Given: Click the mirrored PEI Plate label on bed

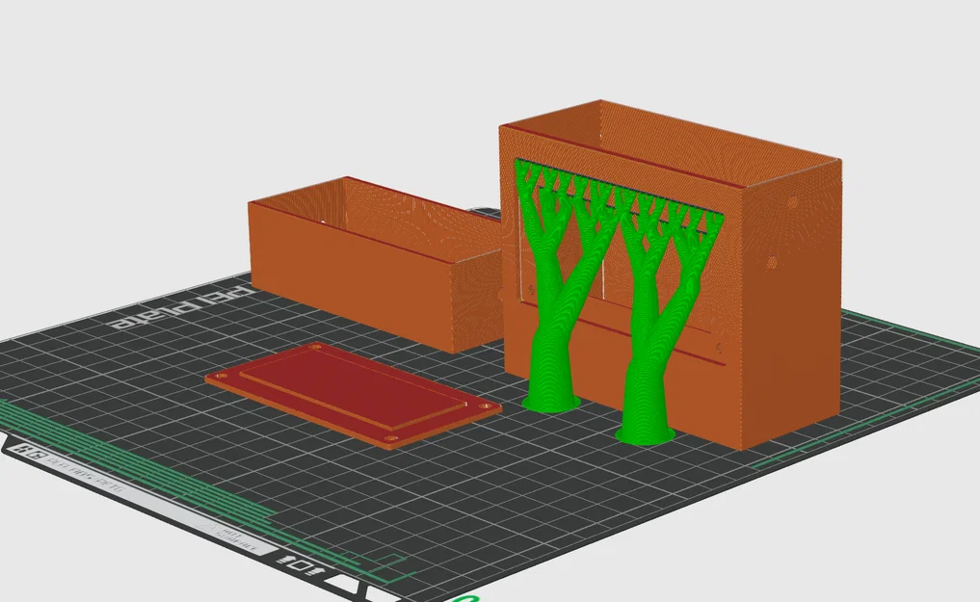Looking at the screenshot, I should pos(182,306).
